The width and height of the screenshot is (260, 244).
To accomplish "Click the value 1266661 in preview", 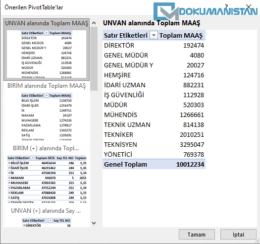I will tap(192, 115).
